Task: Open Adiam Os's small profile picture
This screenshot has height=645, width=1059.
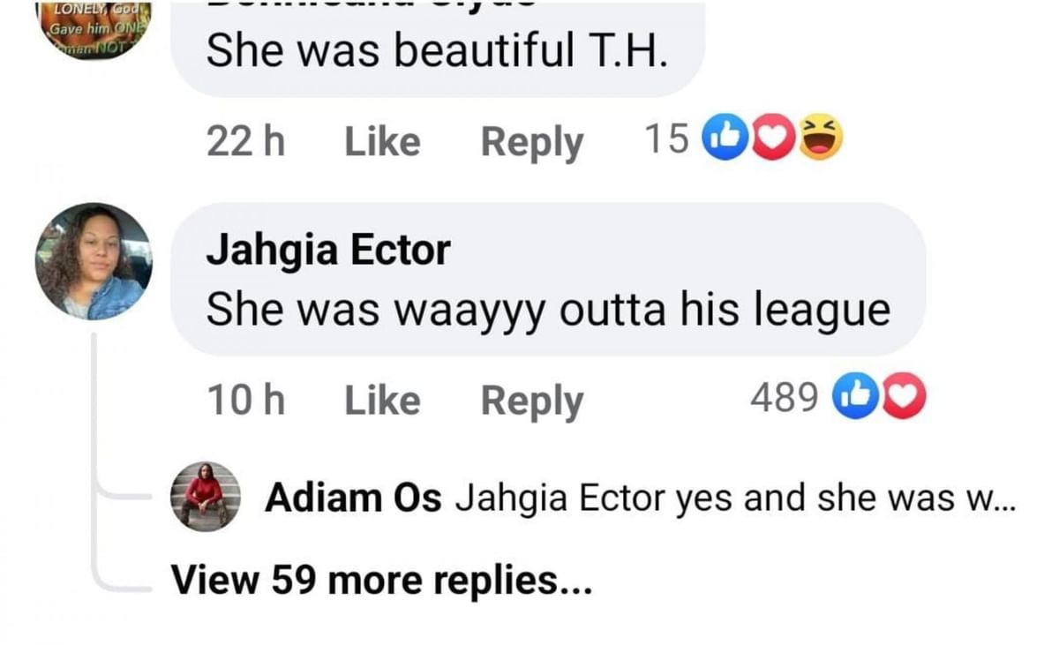Action: click(205, 497)
